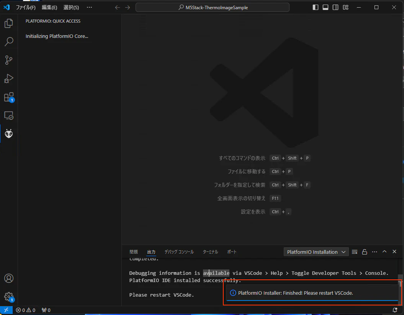Click the Initializing PlatformIO Core... text
The image size is (404, 315).
point(57,36)
